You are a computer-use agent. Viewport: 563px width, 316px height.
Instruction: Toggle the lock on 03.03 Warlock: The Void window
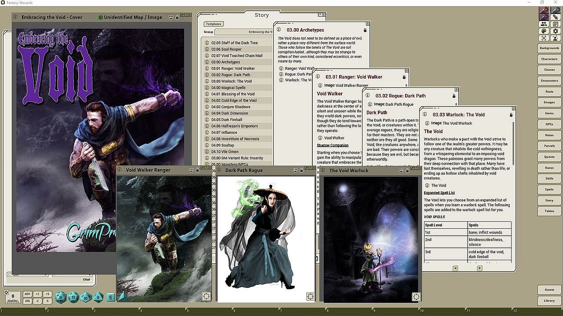pos(511,115)
